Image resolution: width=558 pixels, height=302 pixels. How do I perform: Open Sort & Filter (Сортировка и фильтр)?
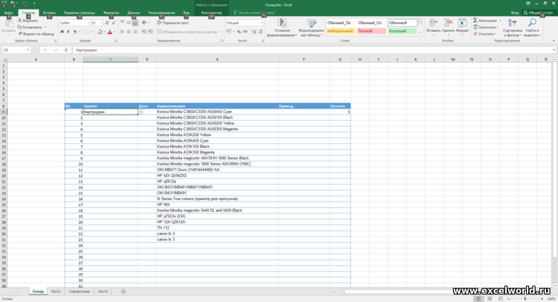pyautogui.click(x=513, y=28)
